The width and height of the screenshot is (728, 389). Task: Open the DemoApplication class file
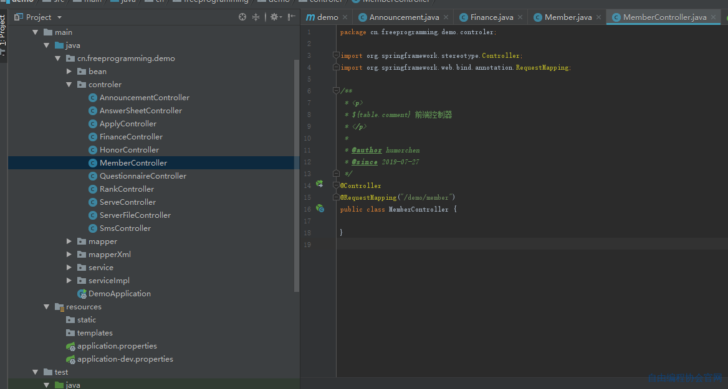pos(119,294)
